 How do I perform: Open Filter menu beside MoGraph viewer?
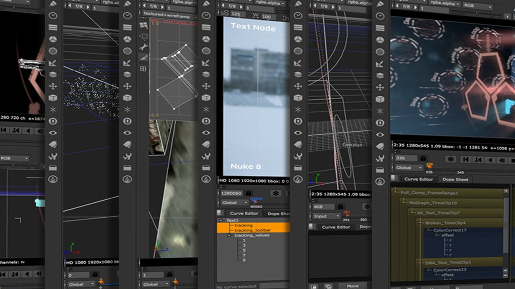[x=380, y=51]
